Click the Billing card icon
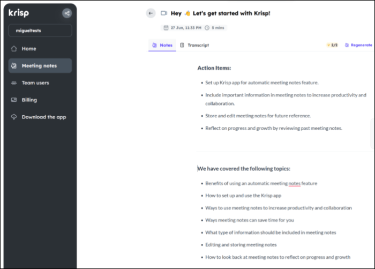The width and height of the screenshot is (375, 269). 14,100
